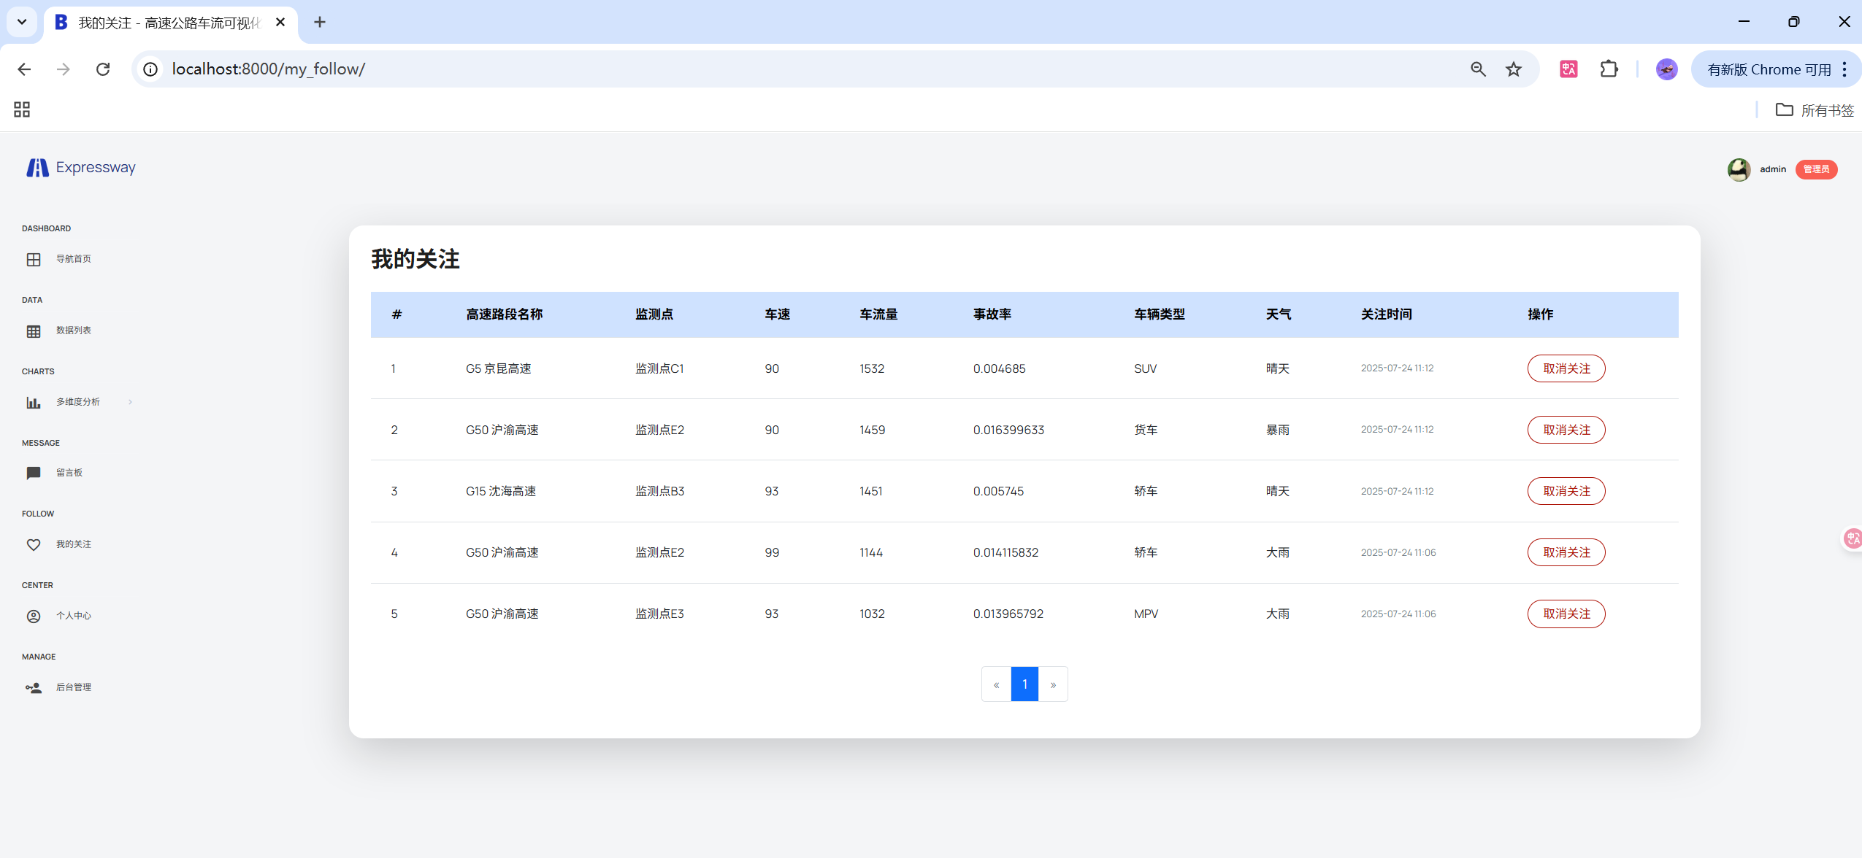Open the 导航首页 grid icon
Image resolution: width=1862 pixels, height=858 pixels.
(x=34, y=260)
